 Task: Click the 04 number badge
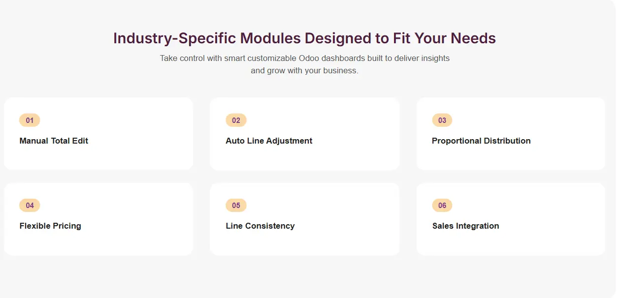click(30, 206)
